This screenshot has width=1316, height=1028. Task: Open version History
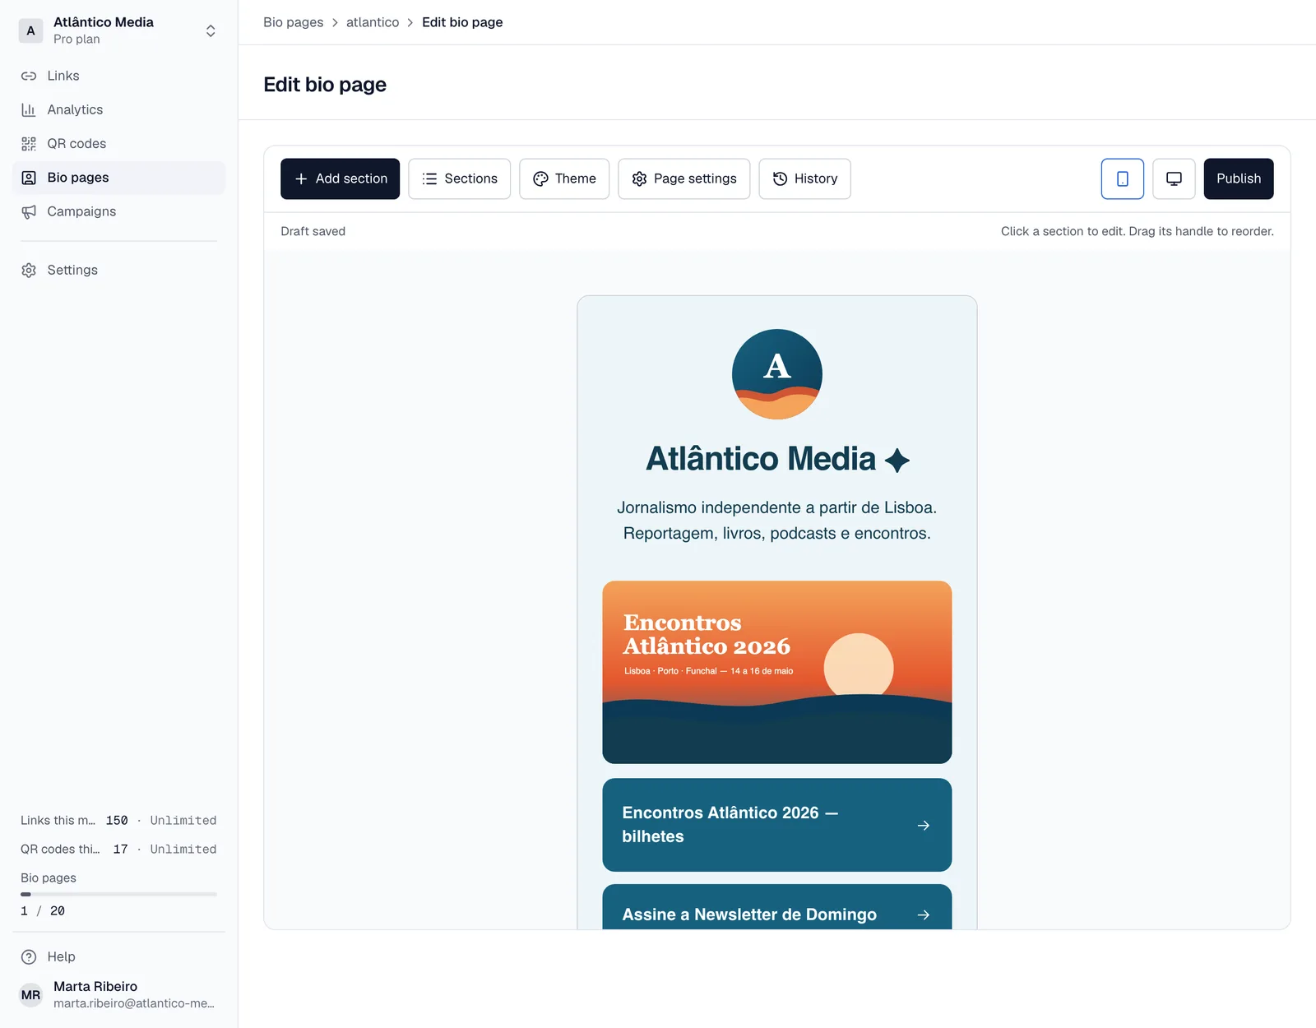[804, 178]
